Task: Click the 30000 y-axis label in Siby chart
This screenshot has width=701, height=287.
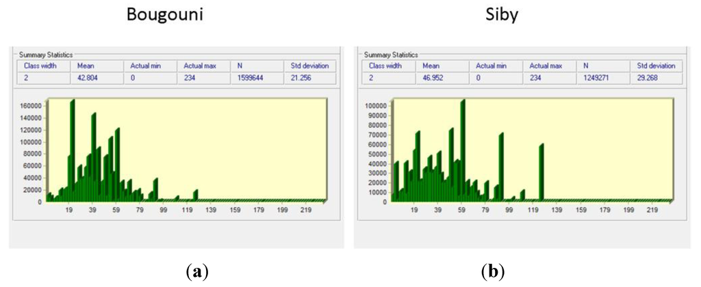Action: click(x=378, y=173)
